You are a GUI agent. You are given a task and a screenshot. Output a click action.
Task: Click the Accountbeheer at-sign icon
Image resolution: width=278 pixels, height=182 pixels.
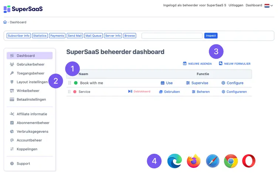click(x=12, y=140)
